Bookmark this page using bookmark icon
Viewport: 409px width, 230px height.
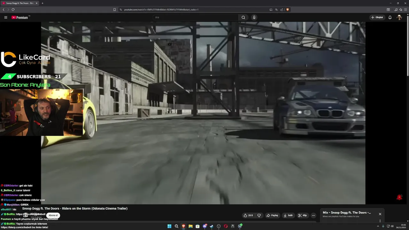[x=114, y=10]
